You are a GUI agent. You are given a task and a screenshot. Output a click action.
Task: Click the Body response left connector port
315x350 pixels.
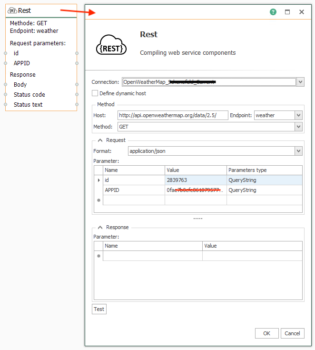pos(6,85)
